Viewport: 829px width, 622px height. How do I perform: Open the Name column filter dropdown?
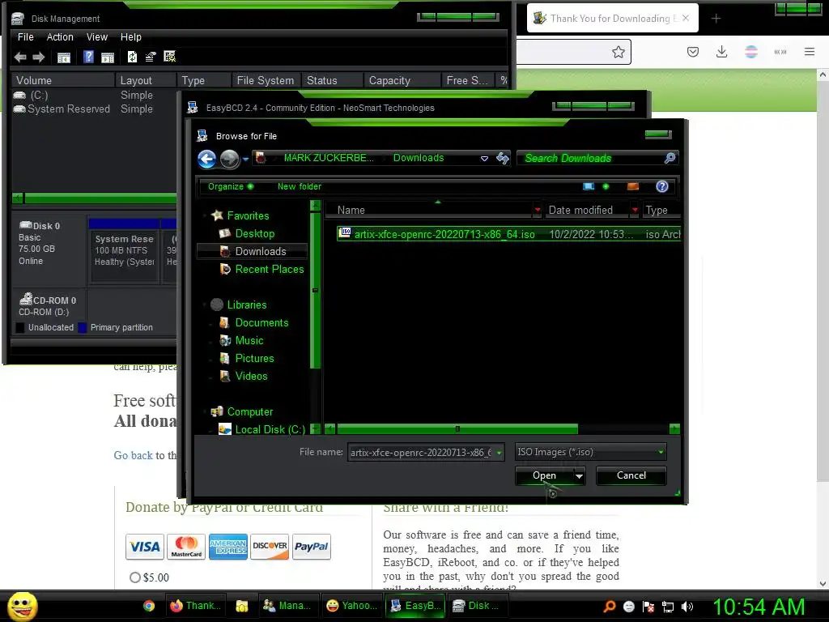(538, 210)
